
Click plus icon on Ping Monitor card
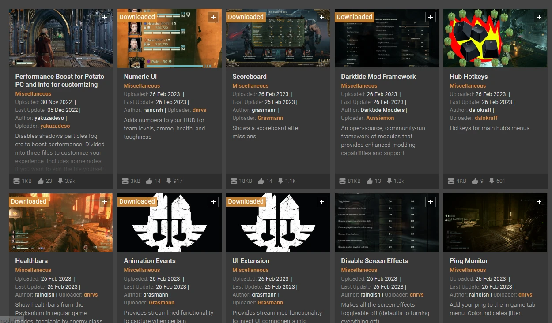pyautogui.click(x=539, y=202)
